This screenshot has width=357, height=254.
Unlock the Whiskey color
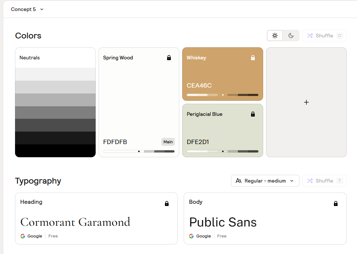click(x=253, y=58)
